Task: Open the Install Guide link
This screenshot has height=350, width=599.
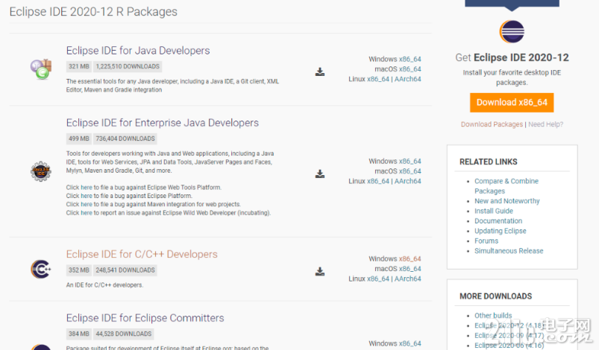Action: [x=494, y=211]
